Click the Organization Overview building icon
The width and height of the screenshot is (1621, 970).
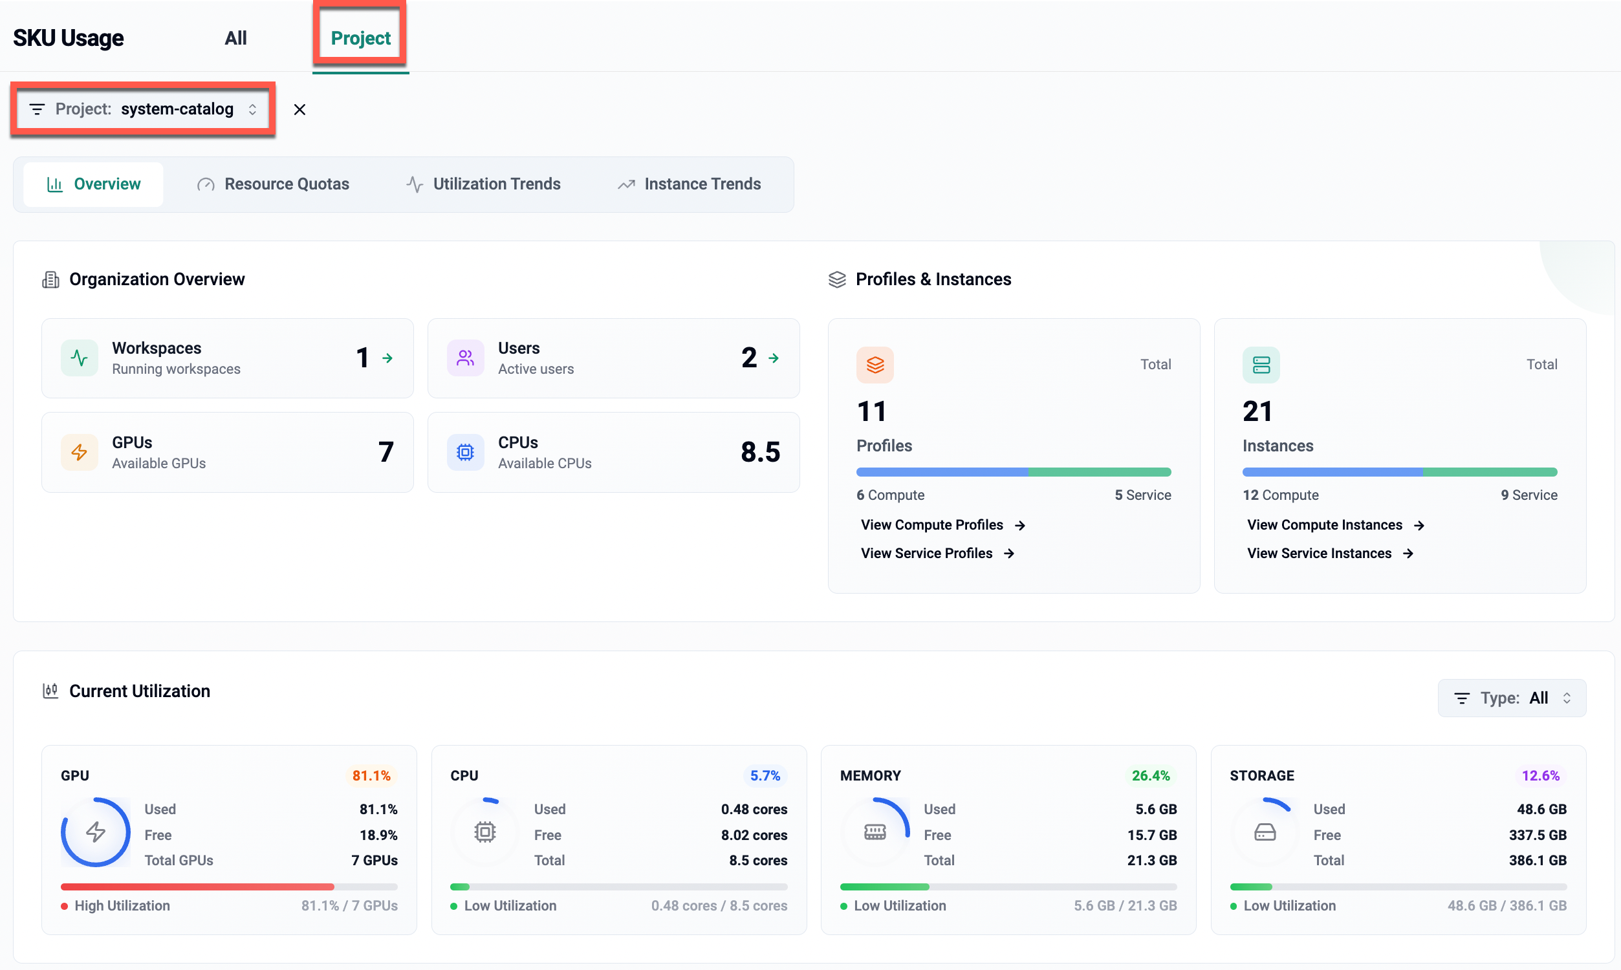(x=50, y=280)
